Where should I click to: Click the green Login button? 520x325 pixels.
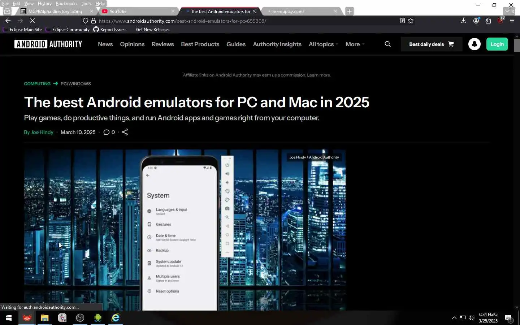(497, 44)
